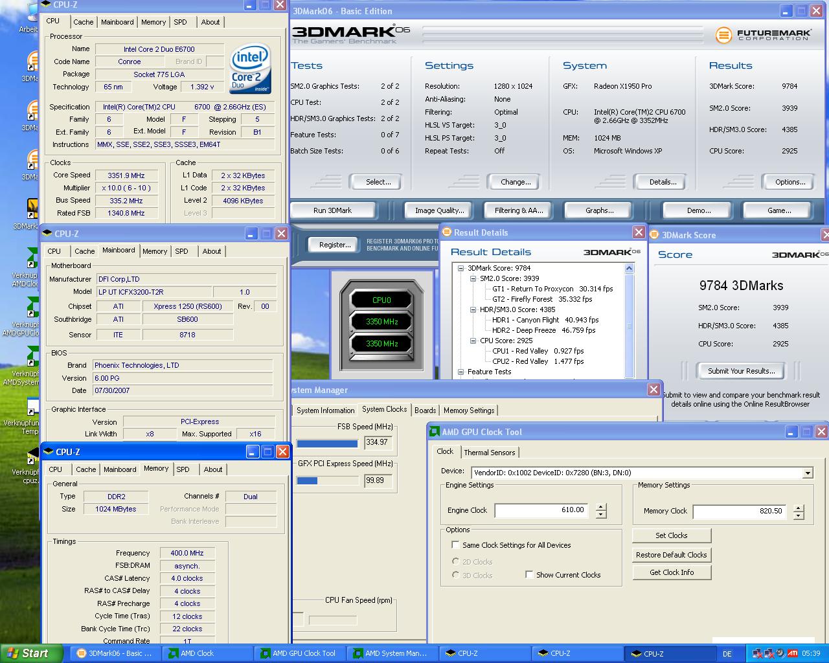Image resolution: width=829 pixels, height=663 pixels.
Task: Click the 3DMark Score window title icon
Action: coord(655,235)
